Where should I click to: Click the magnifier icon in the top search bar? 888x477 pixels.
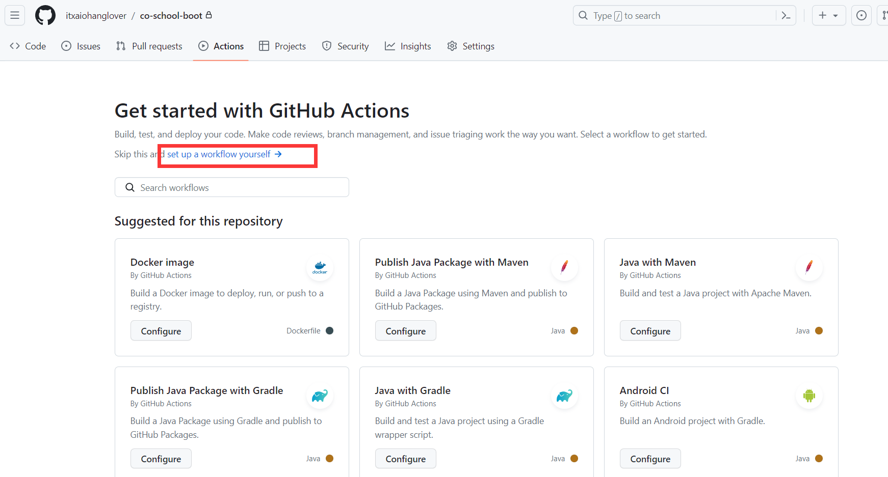click(x=583, y=15)
